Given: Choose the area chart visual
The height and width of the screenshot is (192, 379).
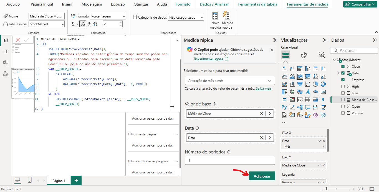Looking at the screenshot, I should [x=292, y=76].
